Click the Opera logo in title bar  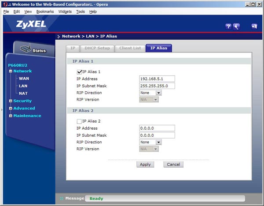(5, 4)
